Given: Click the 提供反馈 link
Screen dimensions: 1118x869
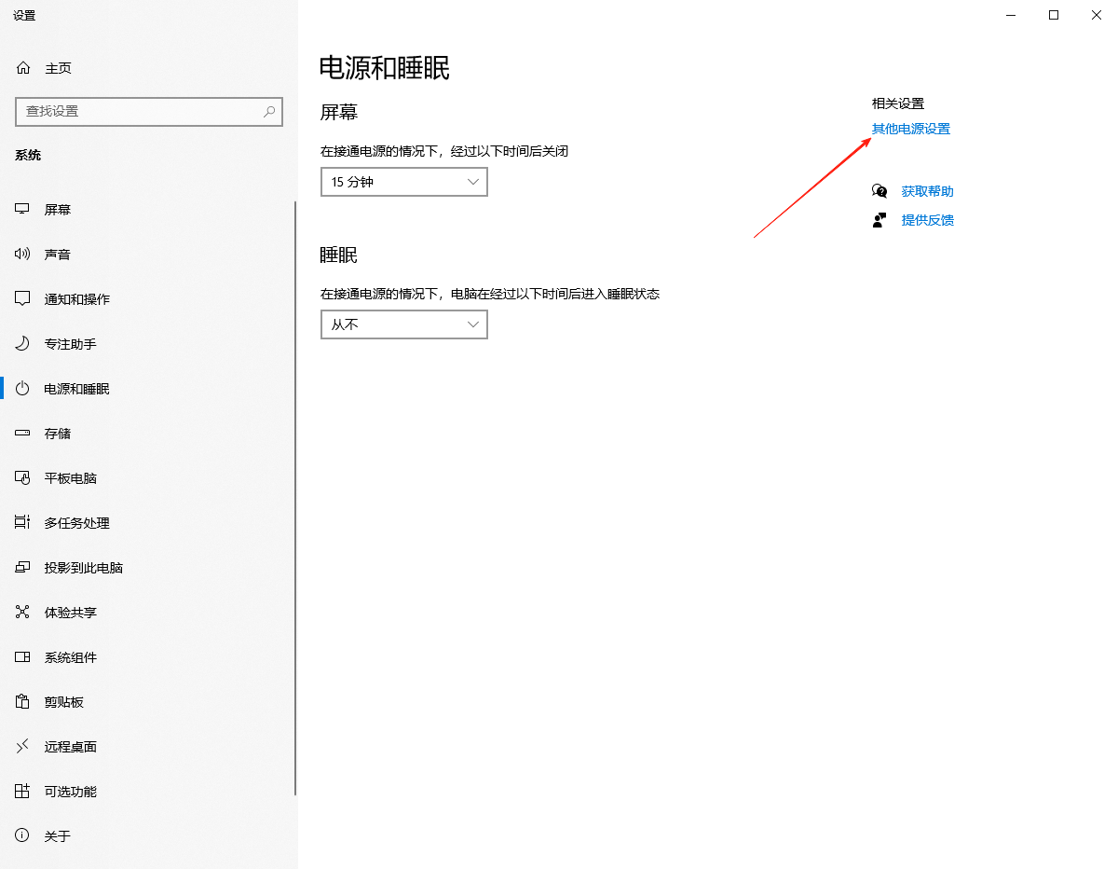Looking at the screenshot, I should [927, 220].
